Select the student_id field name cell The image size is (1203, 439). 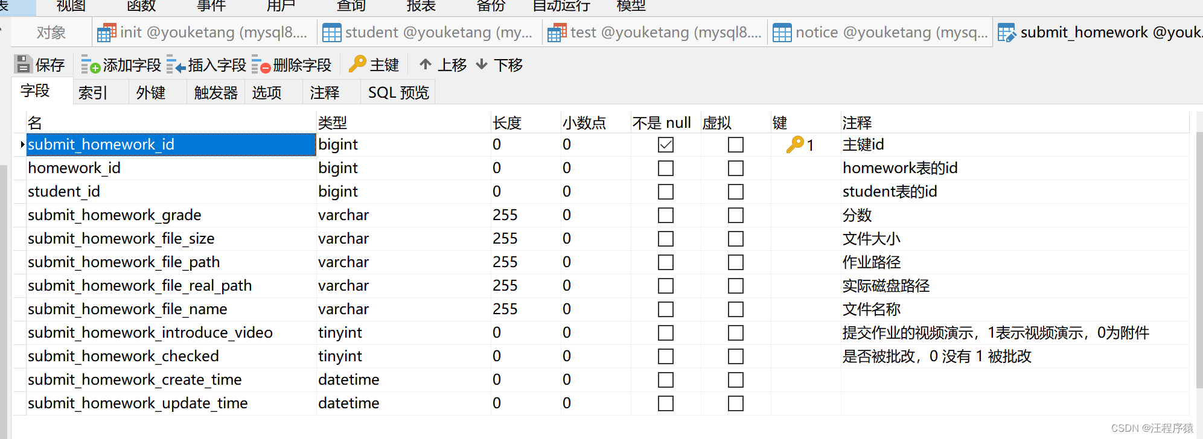click(171, 192)
